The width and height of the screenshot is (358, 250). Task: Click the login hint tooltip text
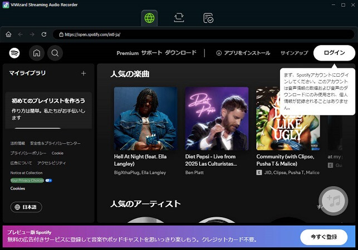click(x=316, y=91)
